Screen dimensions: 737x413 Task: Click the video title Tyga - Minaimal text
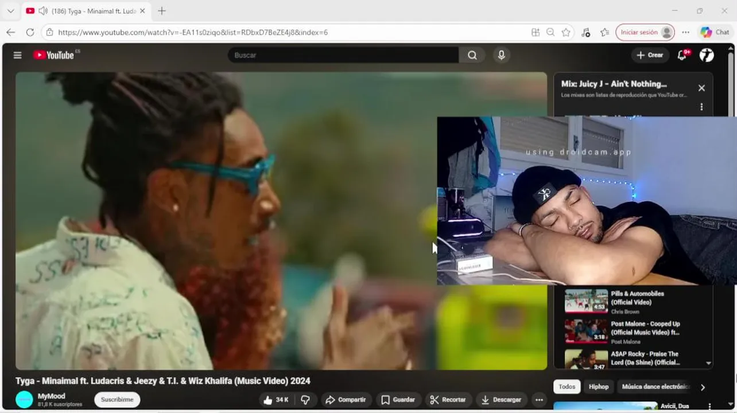pos(163,381)
